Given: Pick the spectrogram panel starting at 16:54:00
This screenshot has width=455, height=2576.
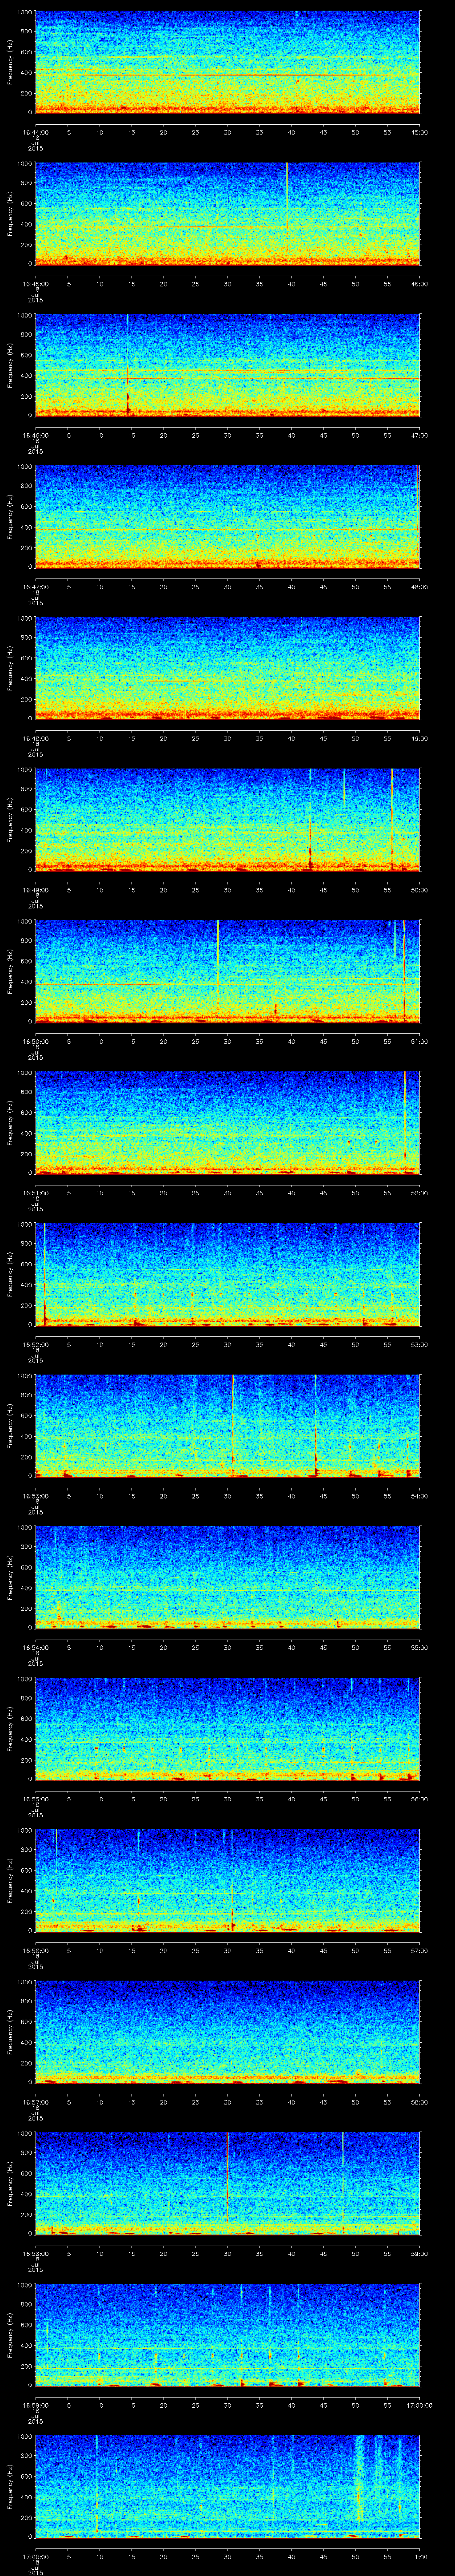Looking at the screenshot, I should (x=227, y=1576).
